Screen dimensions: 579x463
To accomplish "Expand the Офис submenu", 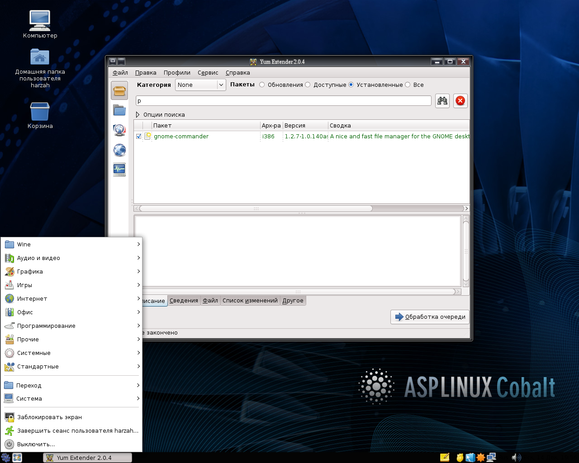I will [x=71, y=312].
